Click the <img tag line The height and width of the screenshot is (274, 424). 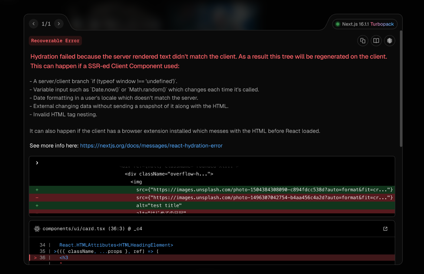tap(136, 182)
